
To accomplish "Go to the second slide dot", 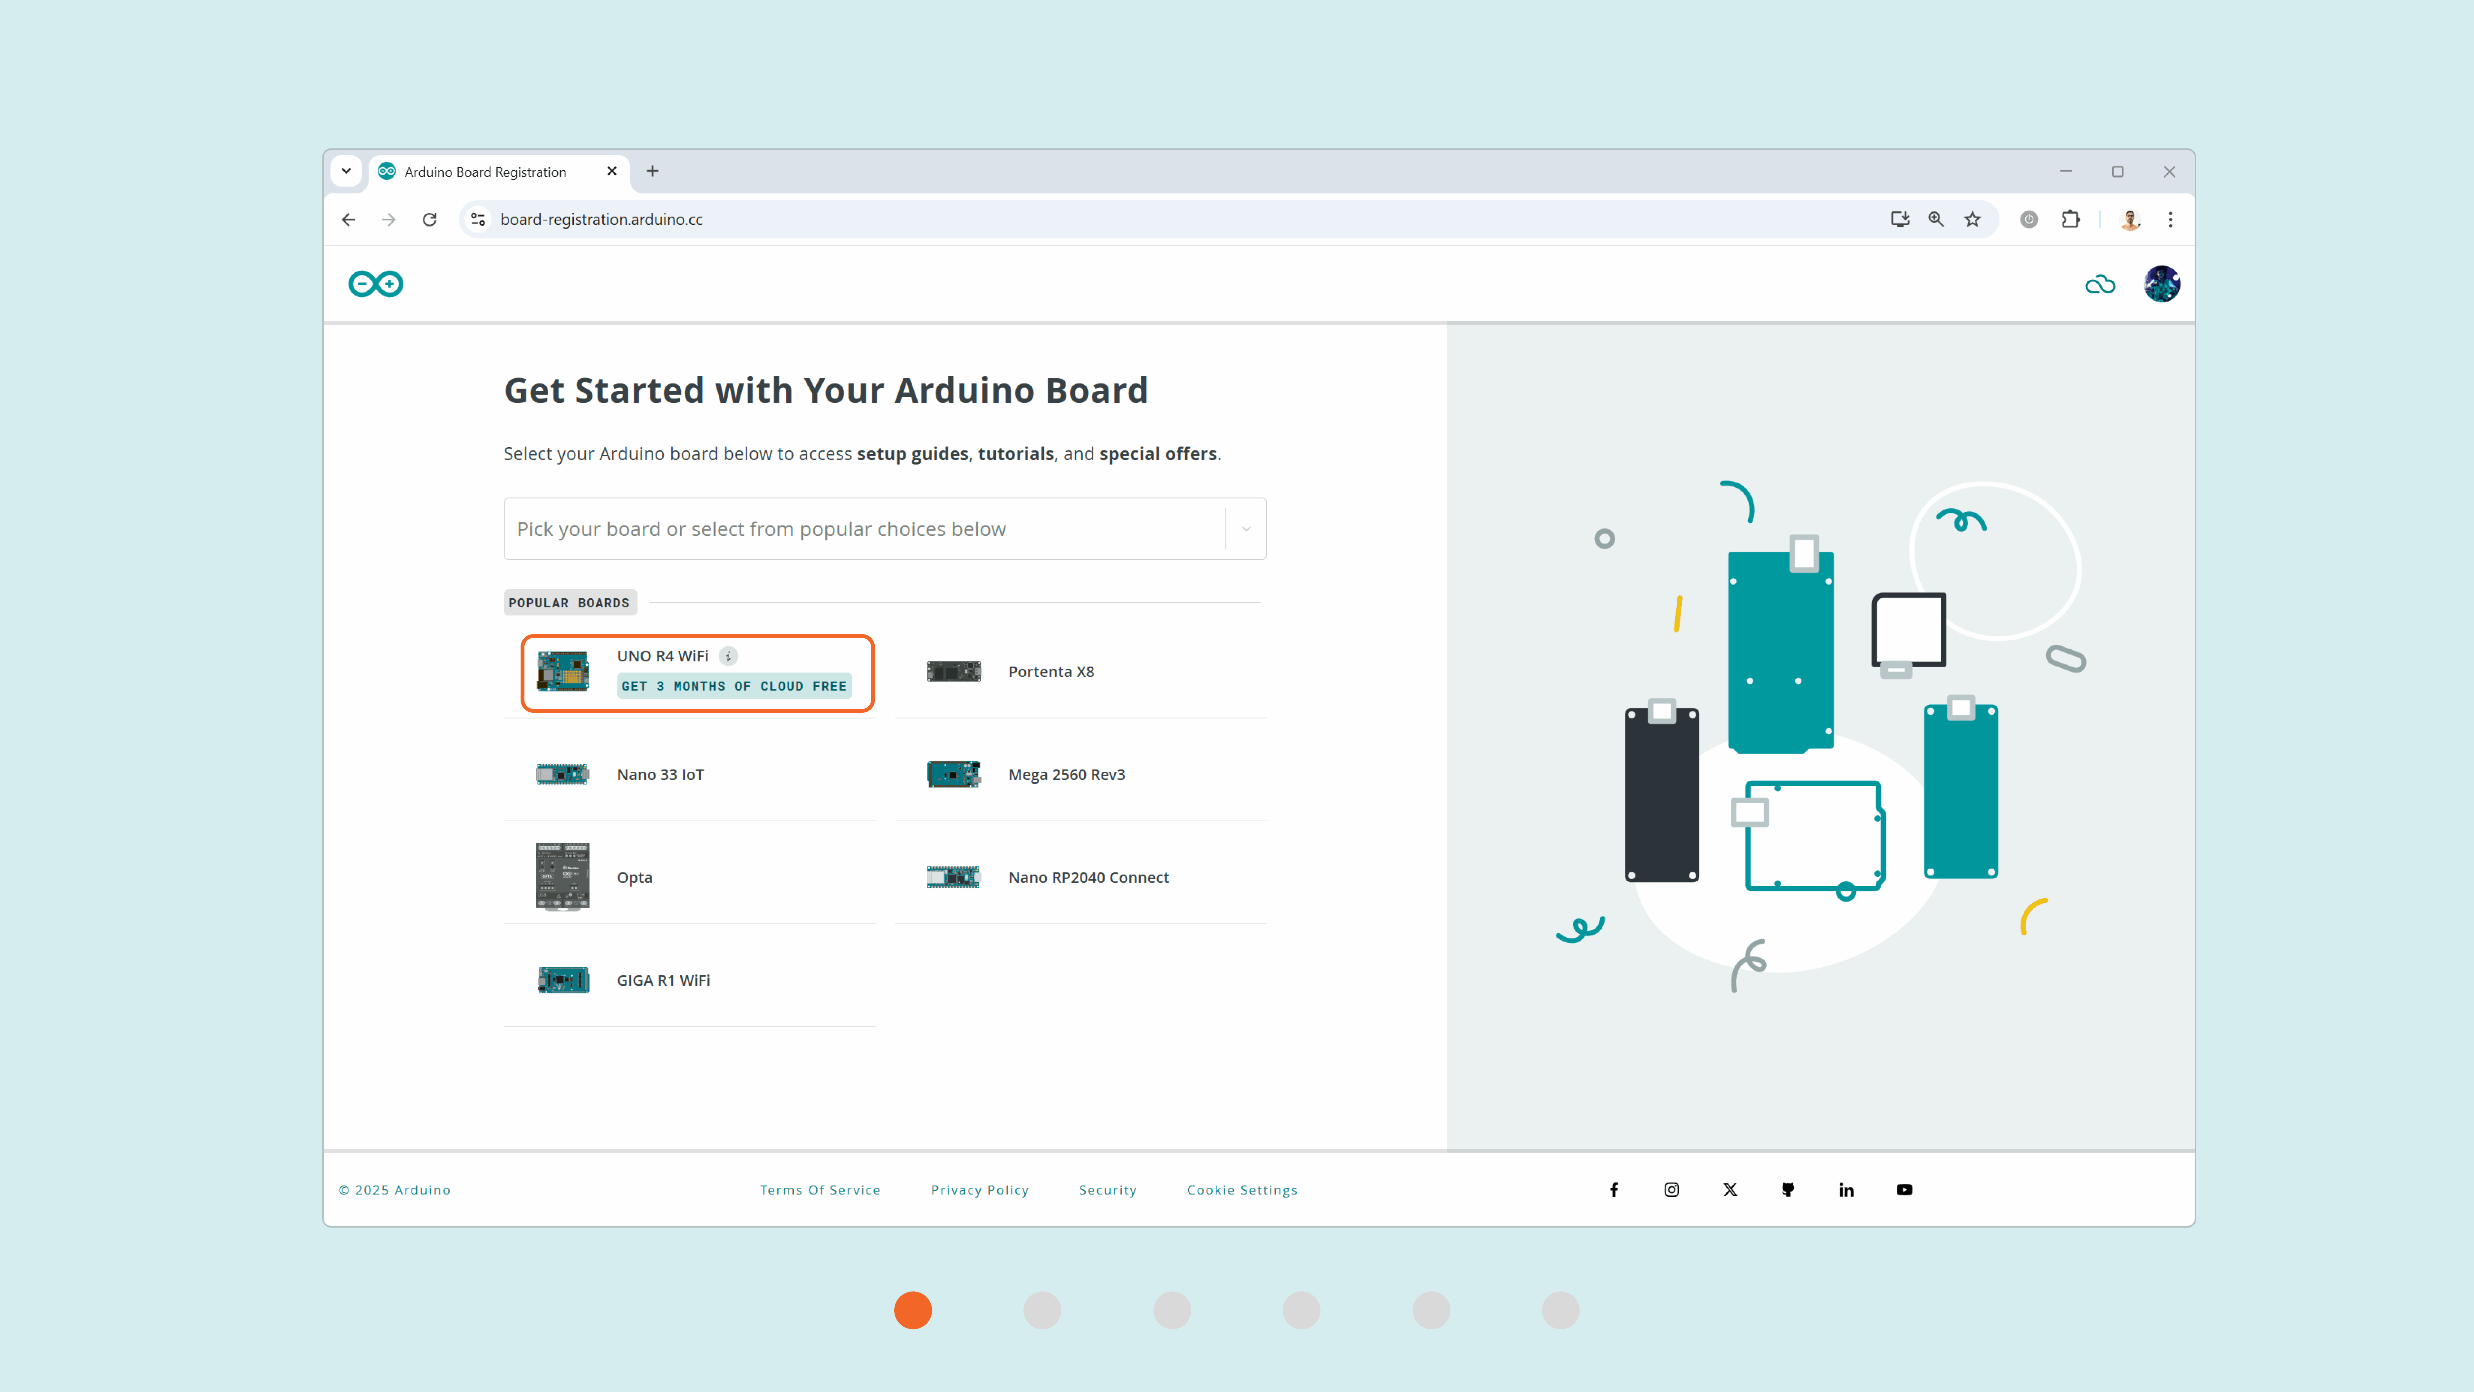I will (x=1042, y=1310).
